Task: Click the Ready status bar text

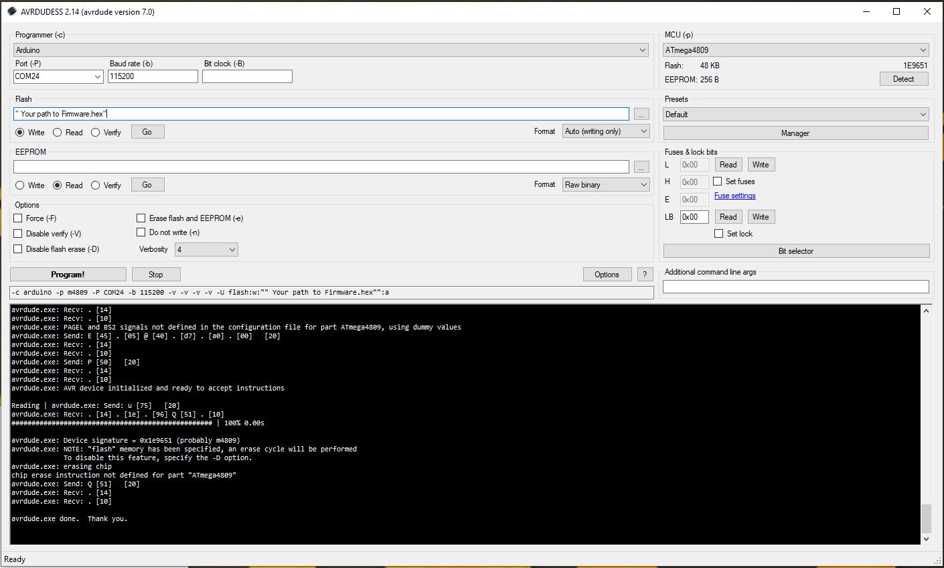Action: click(15, 559)
